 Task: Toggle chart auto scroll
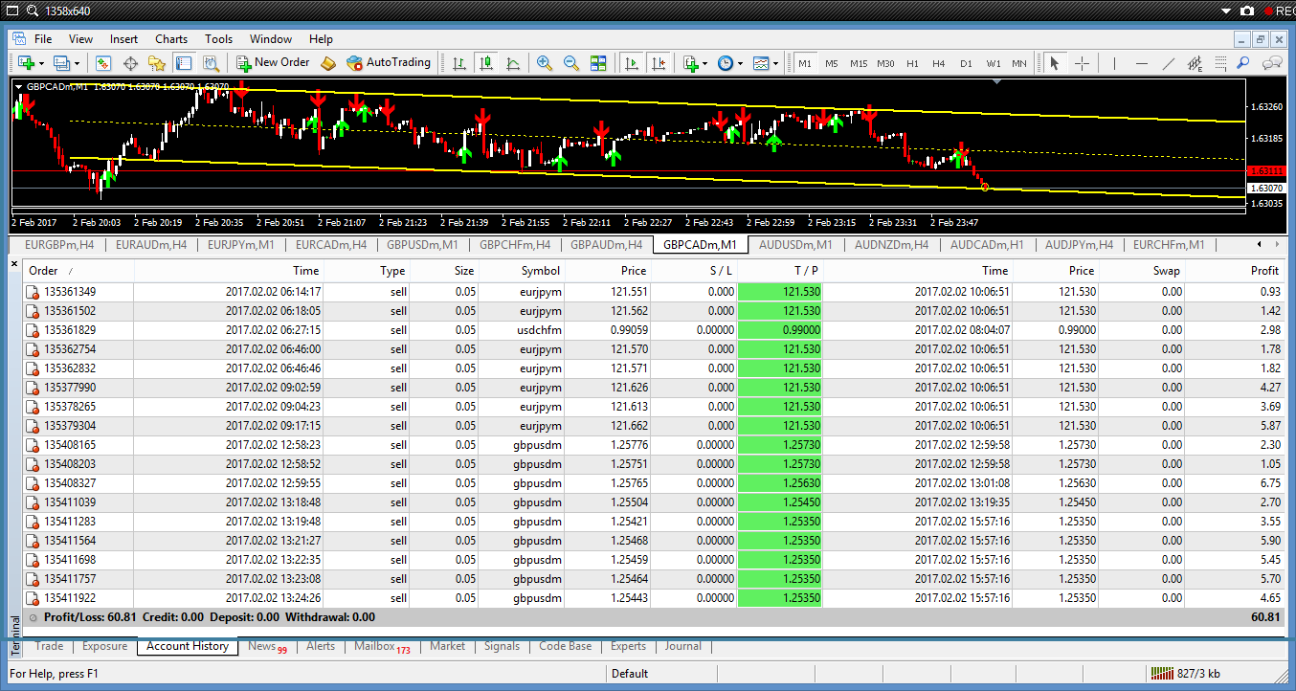coord(631,63)
